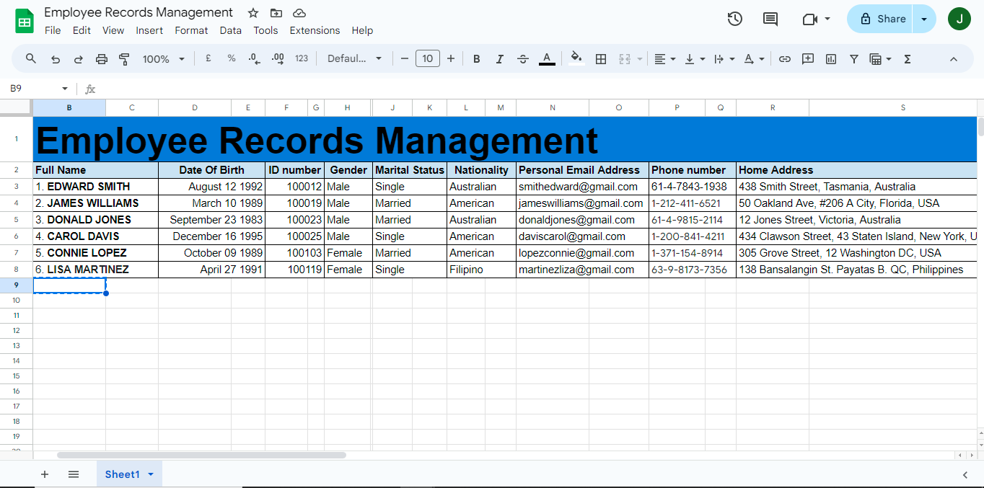984x488 pixels.
Task: Open the text color picker
Action: [547, 59]
